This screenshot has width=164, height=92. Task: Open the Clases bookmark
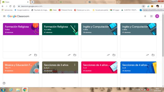click(x=53, y=10)
